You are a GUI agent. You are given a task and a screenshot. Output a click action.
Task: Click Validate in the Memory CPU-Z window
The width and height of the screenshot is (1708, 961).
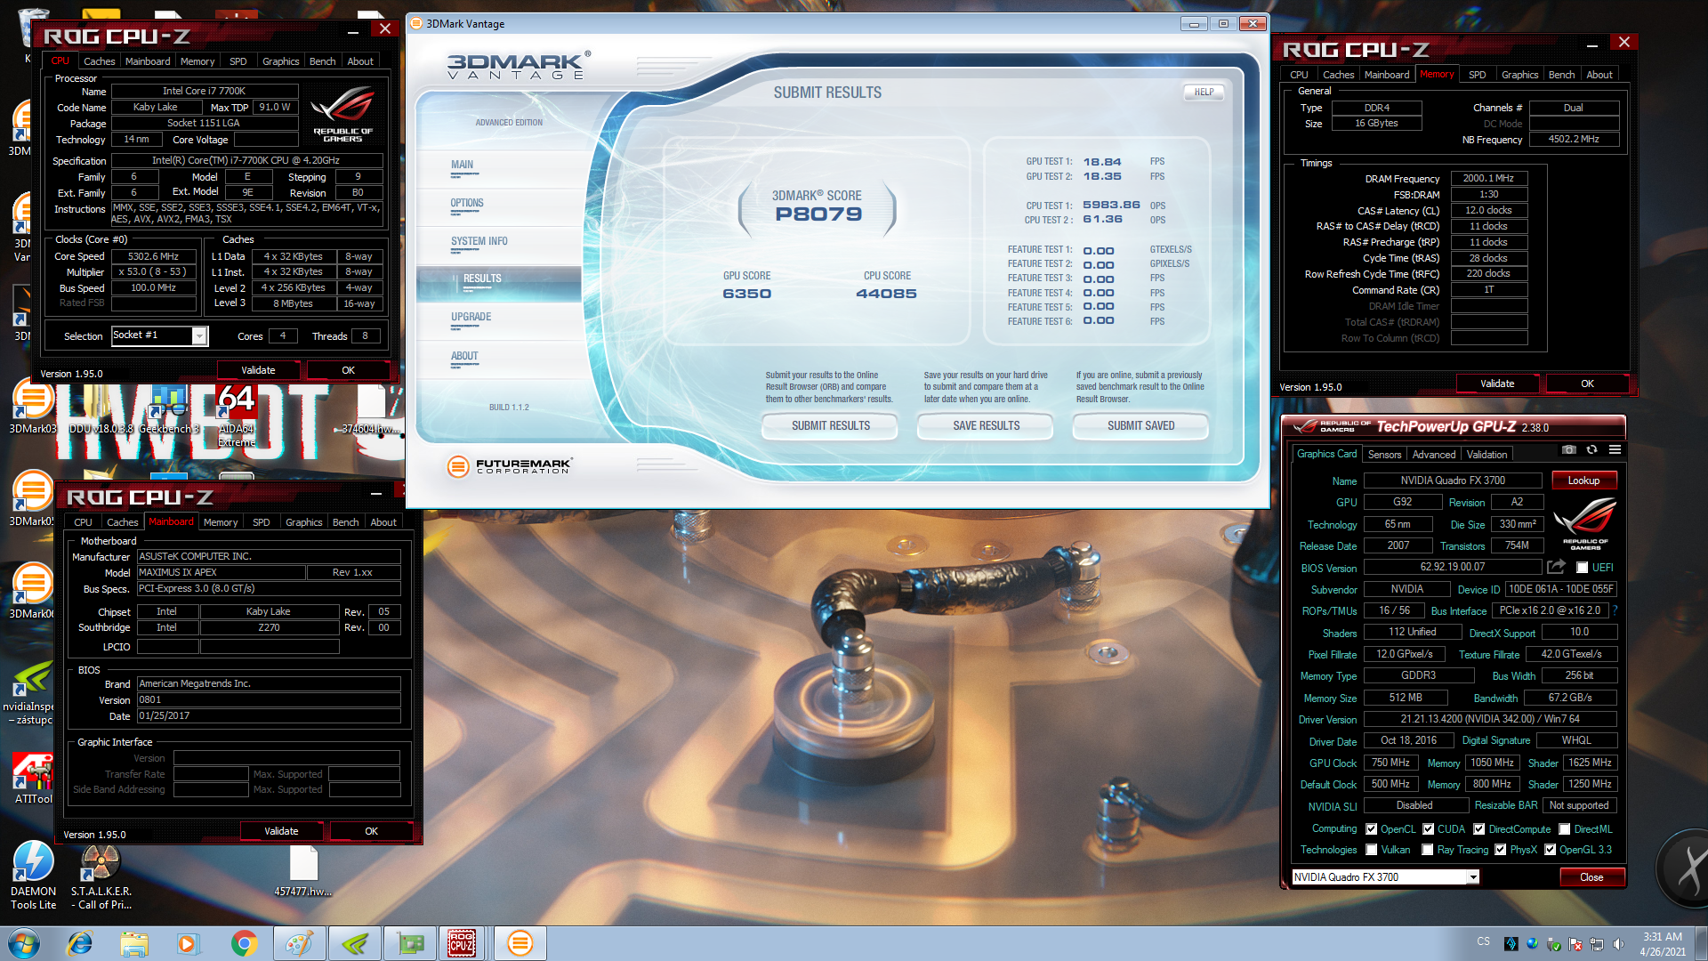pyautogui.click(x=1497, y=384)
